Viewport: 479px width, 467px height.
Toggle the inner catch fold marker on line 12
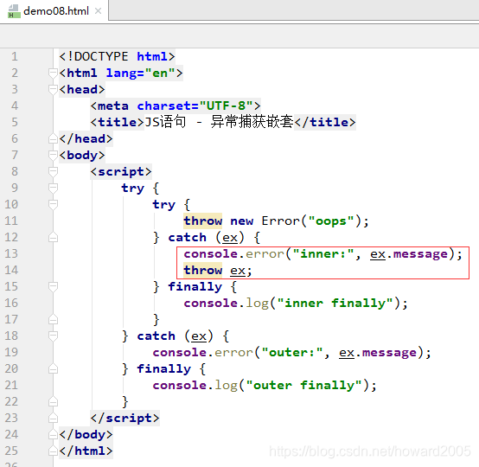(53, 238)
